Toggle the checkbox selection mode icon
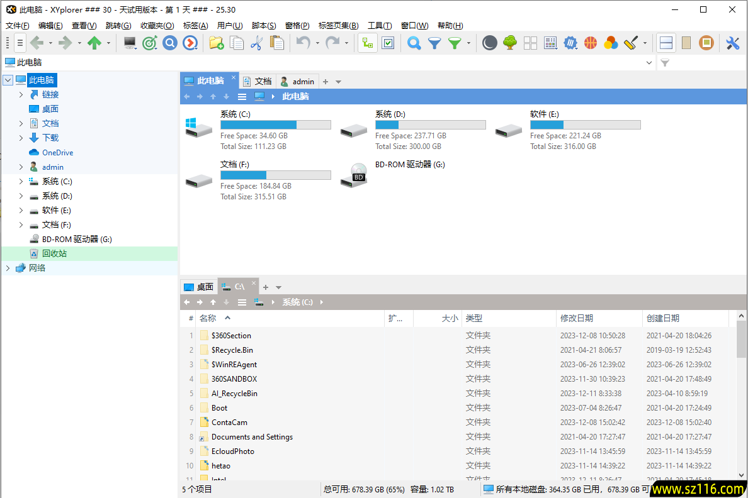748x498 pixels. click(388, 43)
